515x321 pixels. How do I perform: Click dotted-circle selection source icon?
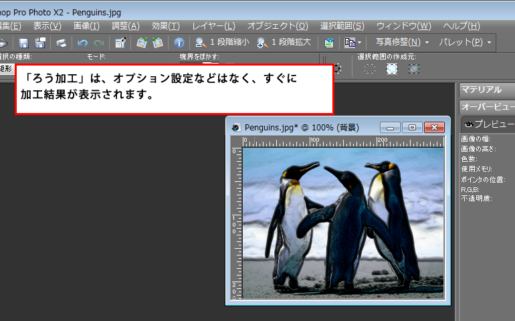(370, 69)
